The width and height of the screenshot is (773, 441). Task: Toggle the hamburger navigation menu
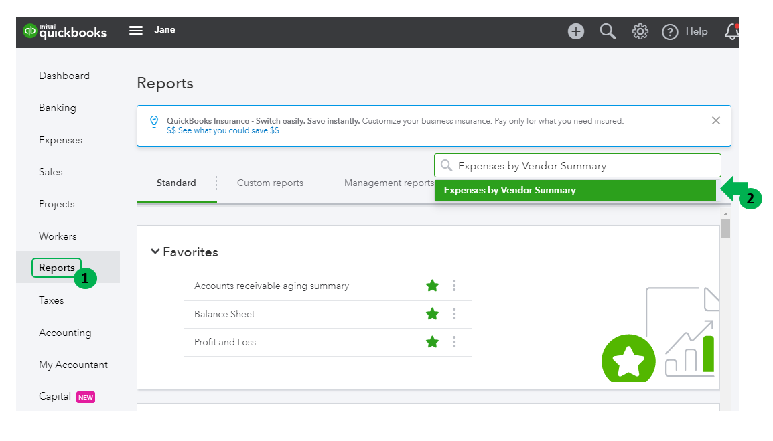point(136,31)
